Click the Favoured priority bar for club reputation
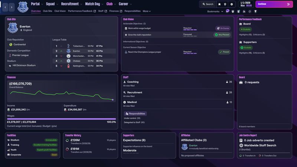297x167 pixels. tap(190, 36)
